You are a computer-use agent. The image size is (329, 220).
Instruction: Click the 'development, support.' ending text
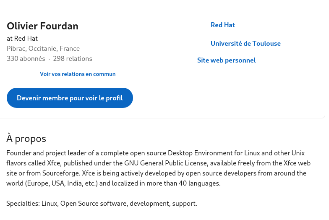163,203
